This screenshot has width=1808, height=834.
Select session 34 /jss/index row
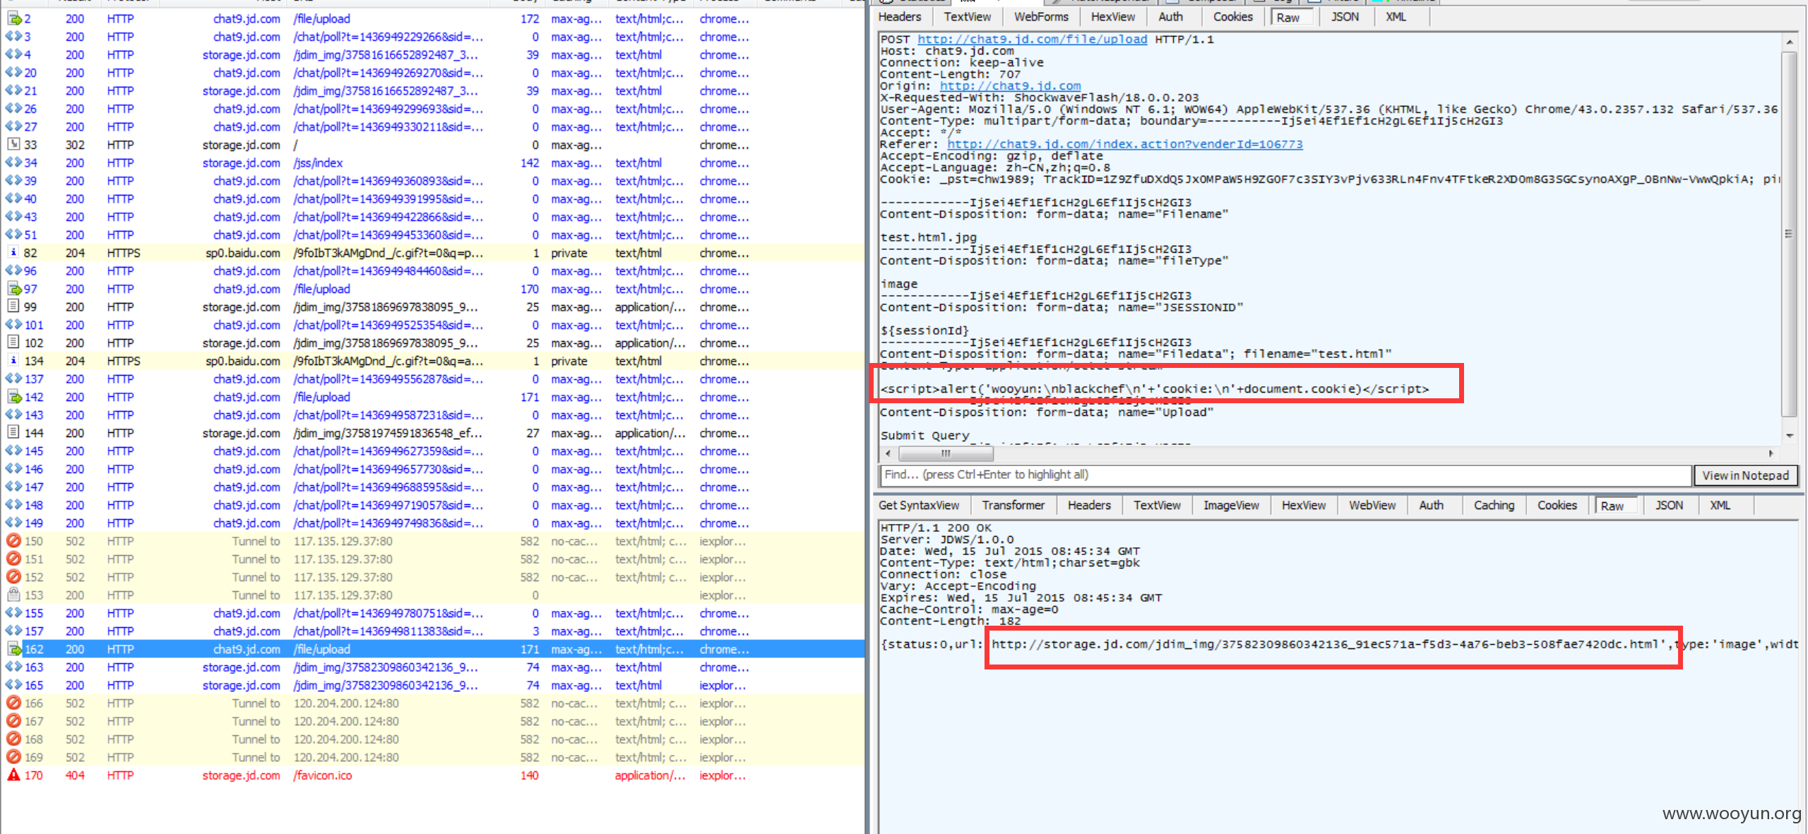click(x=432, y=163)
